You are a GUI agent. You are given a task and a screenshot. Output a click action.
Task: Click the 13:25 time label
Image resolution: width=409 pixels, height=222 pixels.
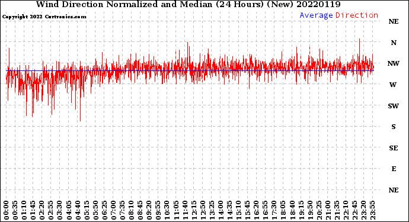(x=212, y=210)
